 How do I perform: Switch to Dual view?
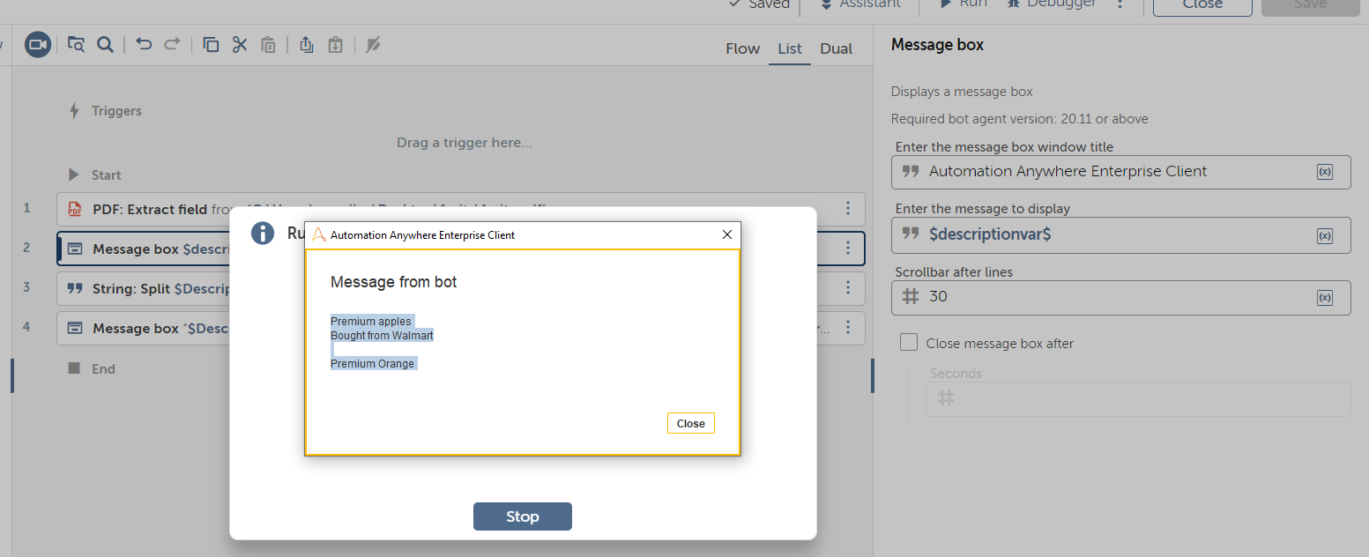tap(836, 48)
